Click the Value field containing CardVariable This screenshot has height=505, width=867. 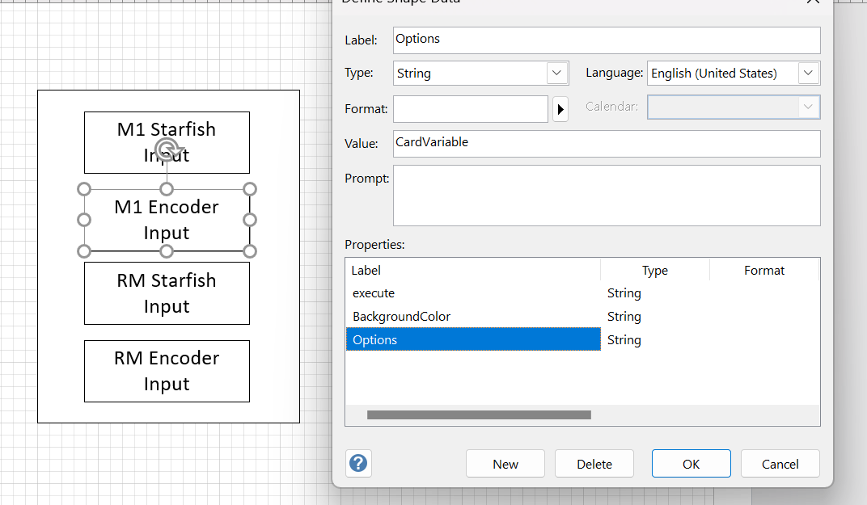point(606,143)
